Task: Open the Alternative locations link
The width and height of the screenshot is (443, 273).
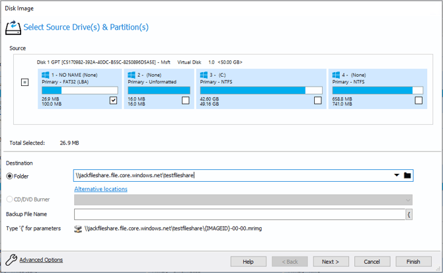Action: [x=101, y=189]
